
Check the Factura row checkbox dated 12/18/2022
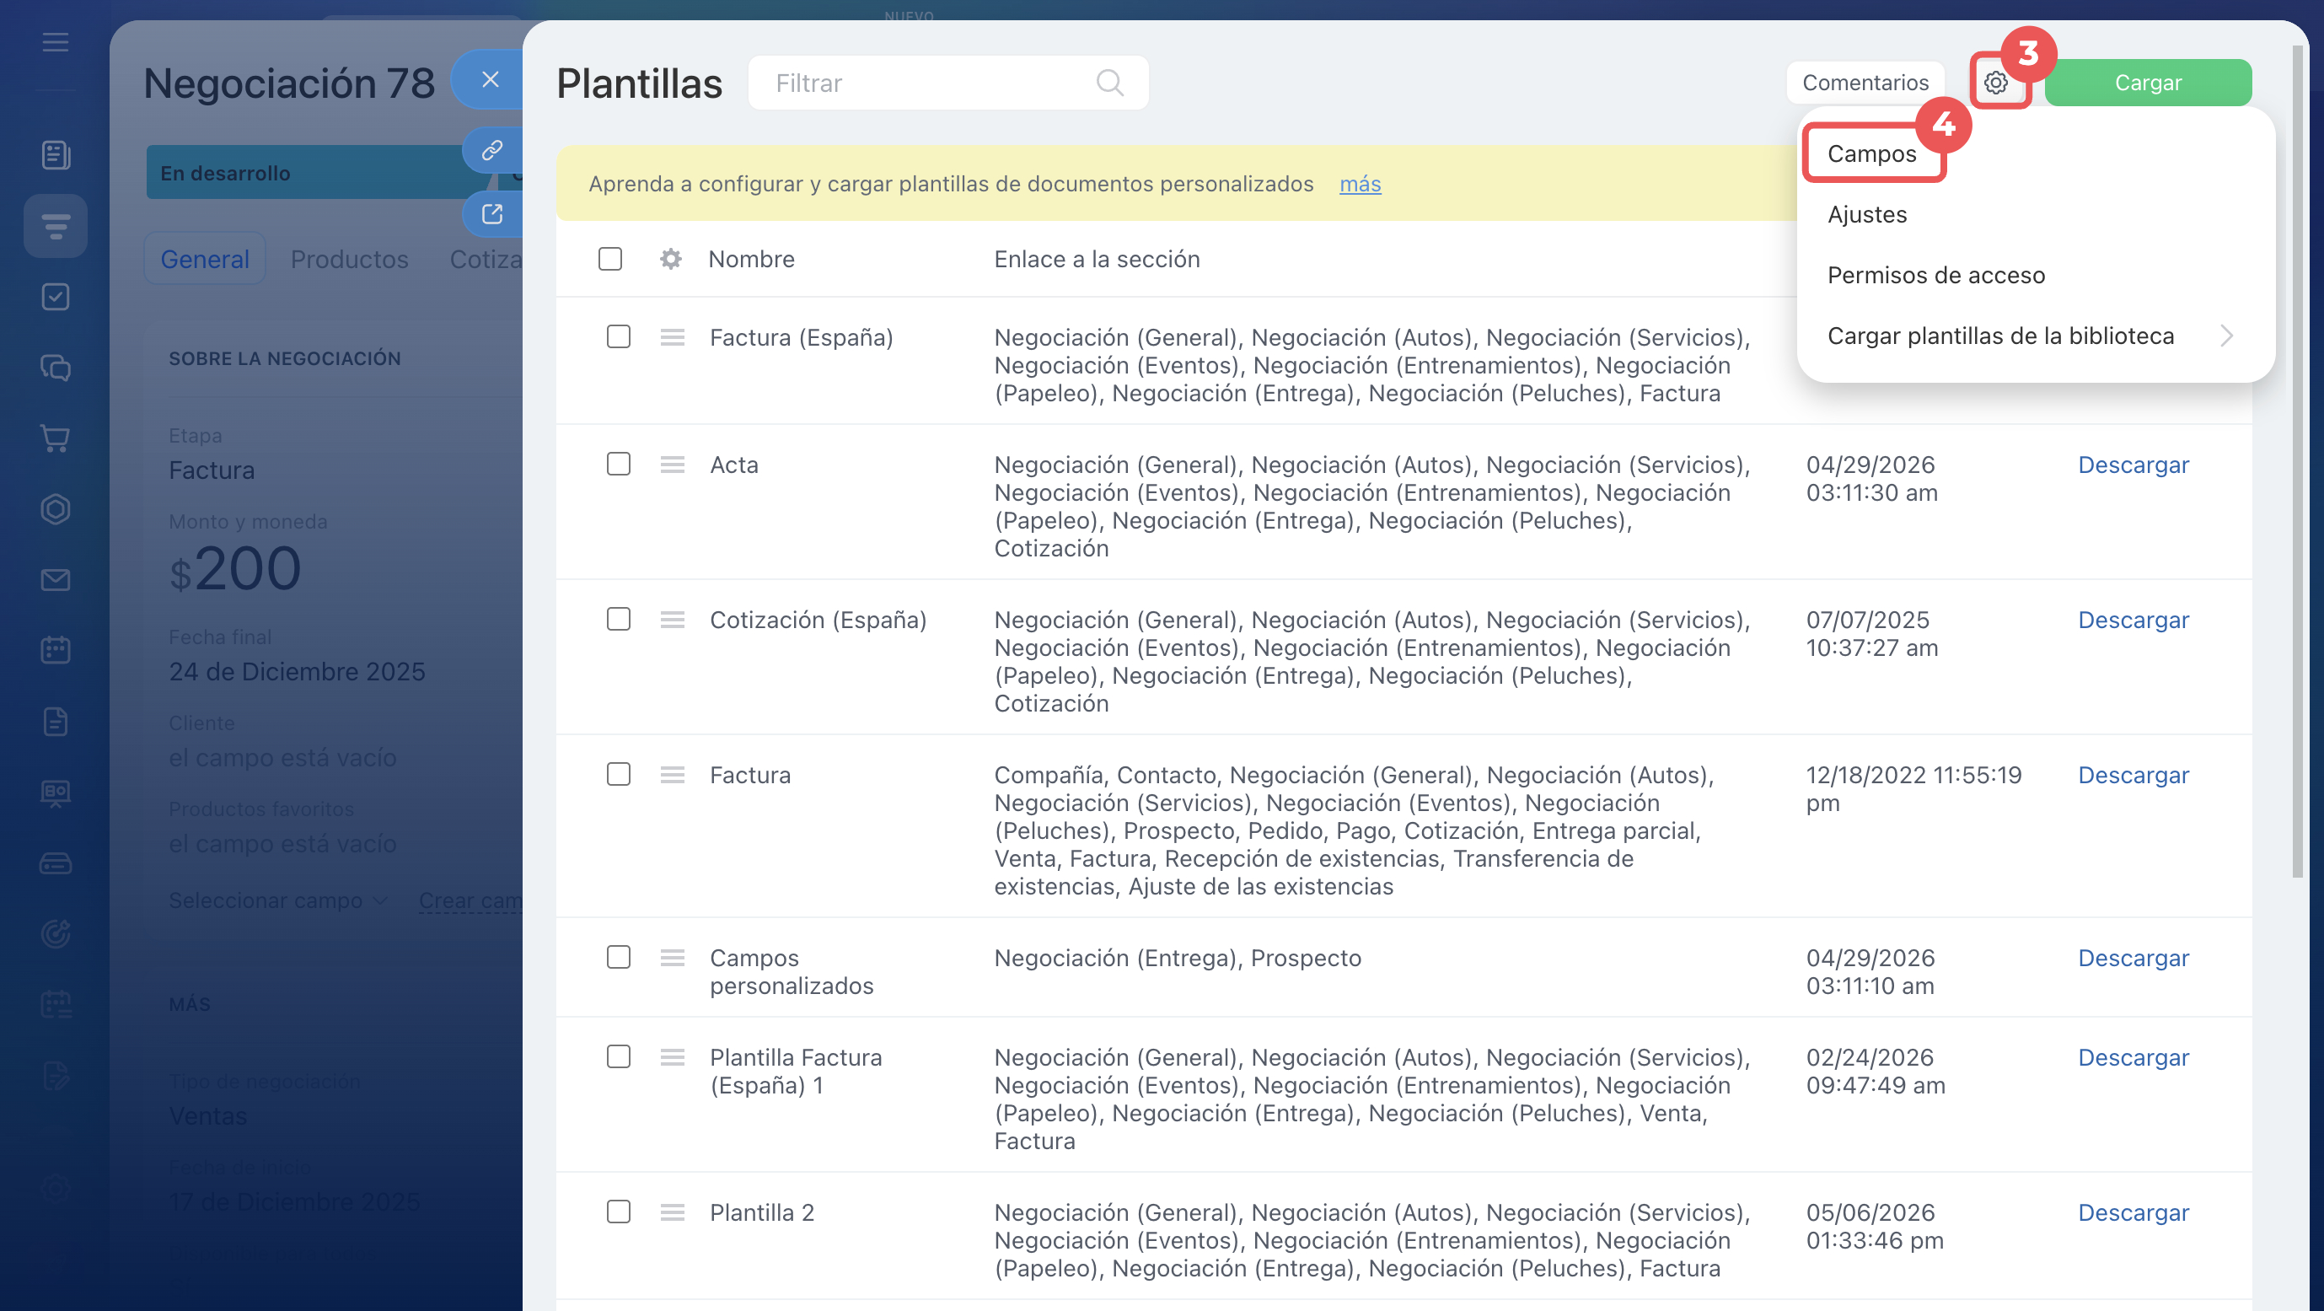pyautogui.click(x=618, y=774)
